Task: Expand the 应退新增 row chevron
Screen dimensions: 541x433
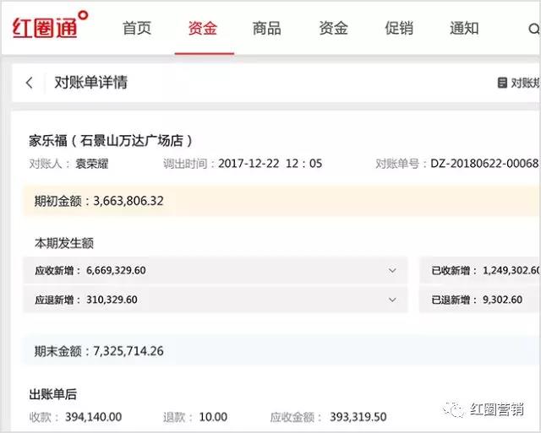Action: click(x=392, y=300)
